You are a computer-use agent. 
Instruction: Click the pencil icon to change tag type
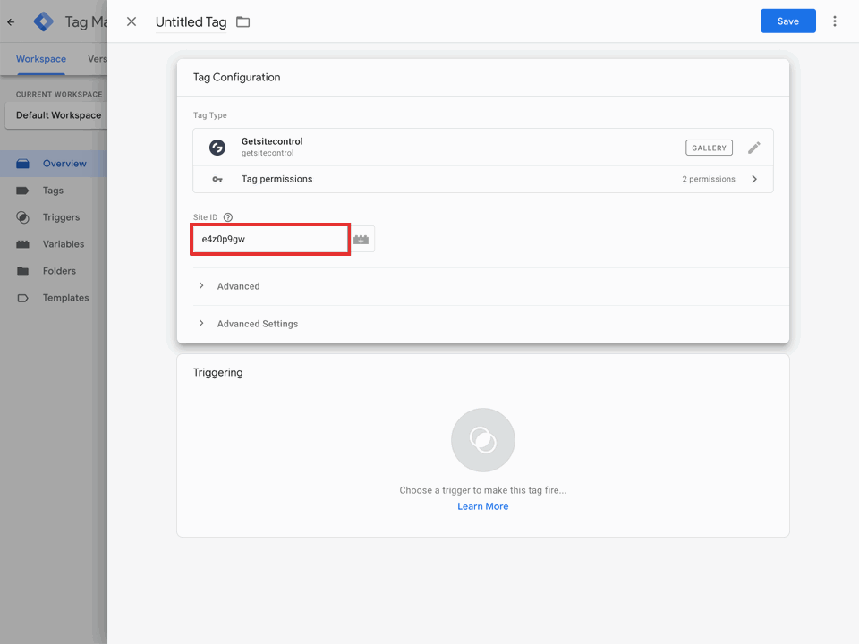pos(754,147)
